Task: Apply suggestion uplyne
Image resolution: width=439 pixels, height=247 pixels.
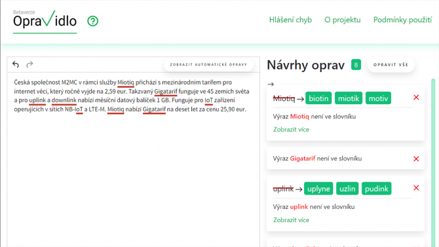Action: click(x=318, y=189)
